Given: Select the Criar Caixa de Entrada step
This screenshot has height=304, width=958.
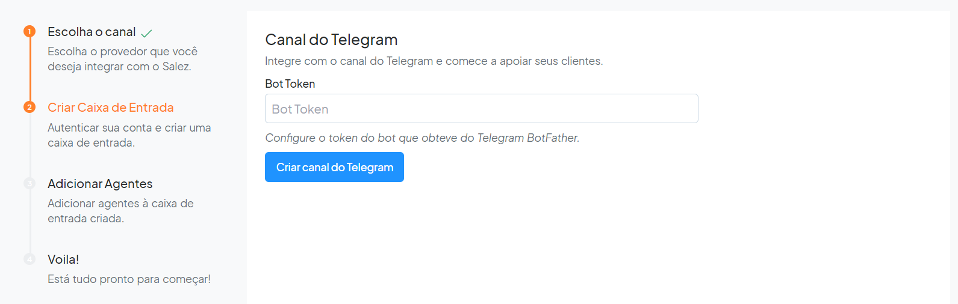Looking at the screenshot, I should point(111,108).
